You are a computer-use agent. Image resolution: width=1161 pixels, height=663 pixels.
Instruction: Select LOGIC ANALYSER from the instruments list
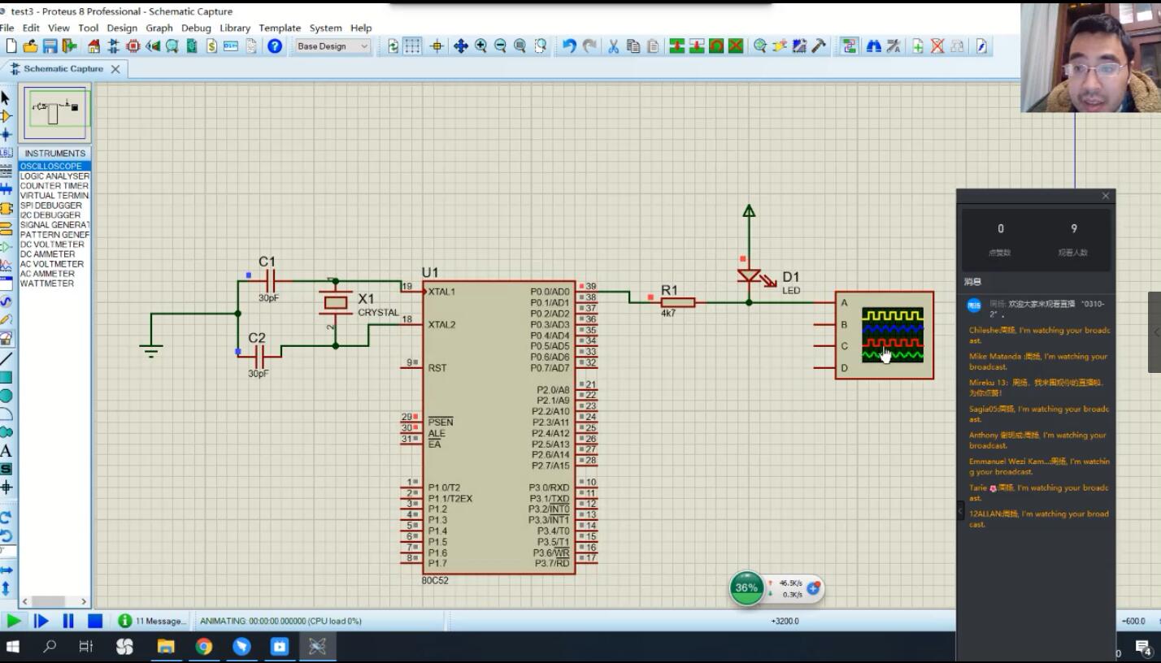click(x=54, y=176)
